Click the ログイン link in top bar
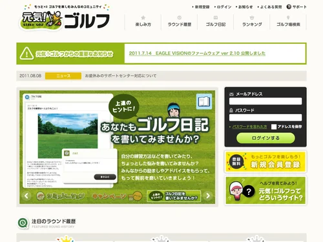 point(224,7)
